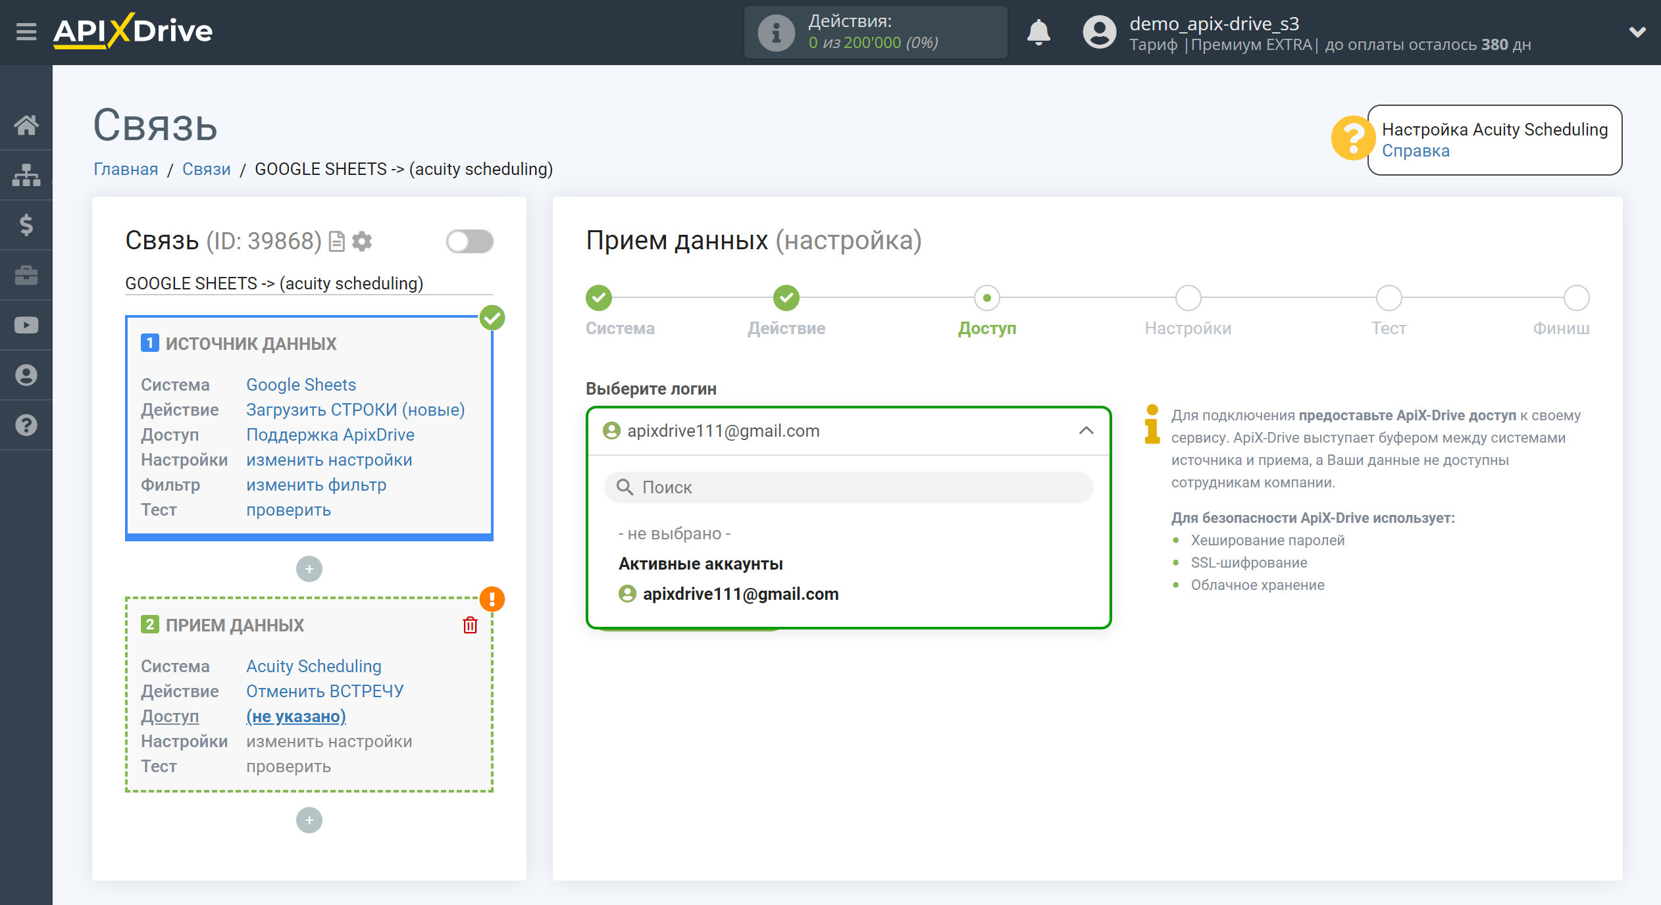Toggle the connection on/off switch
Screen dimensions: 1661x905
(469, 241)
